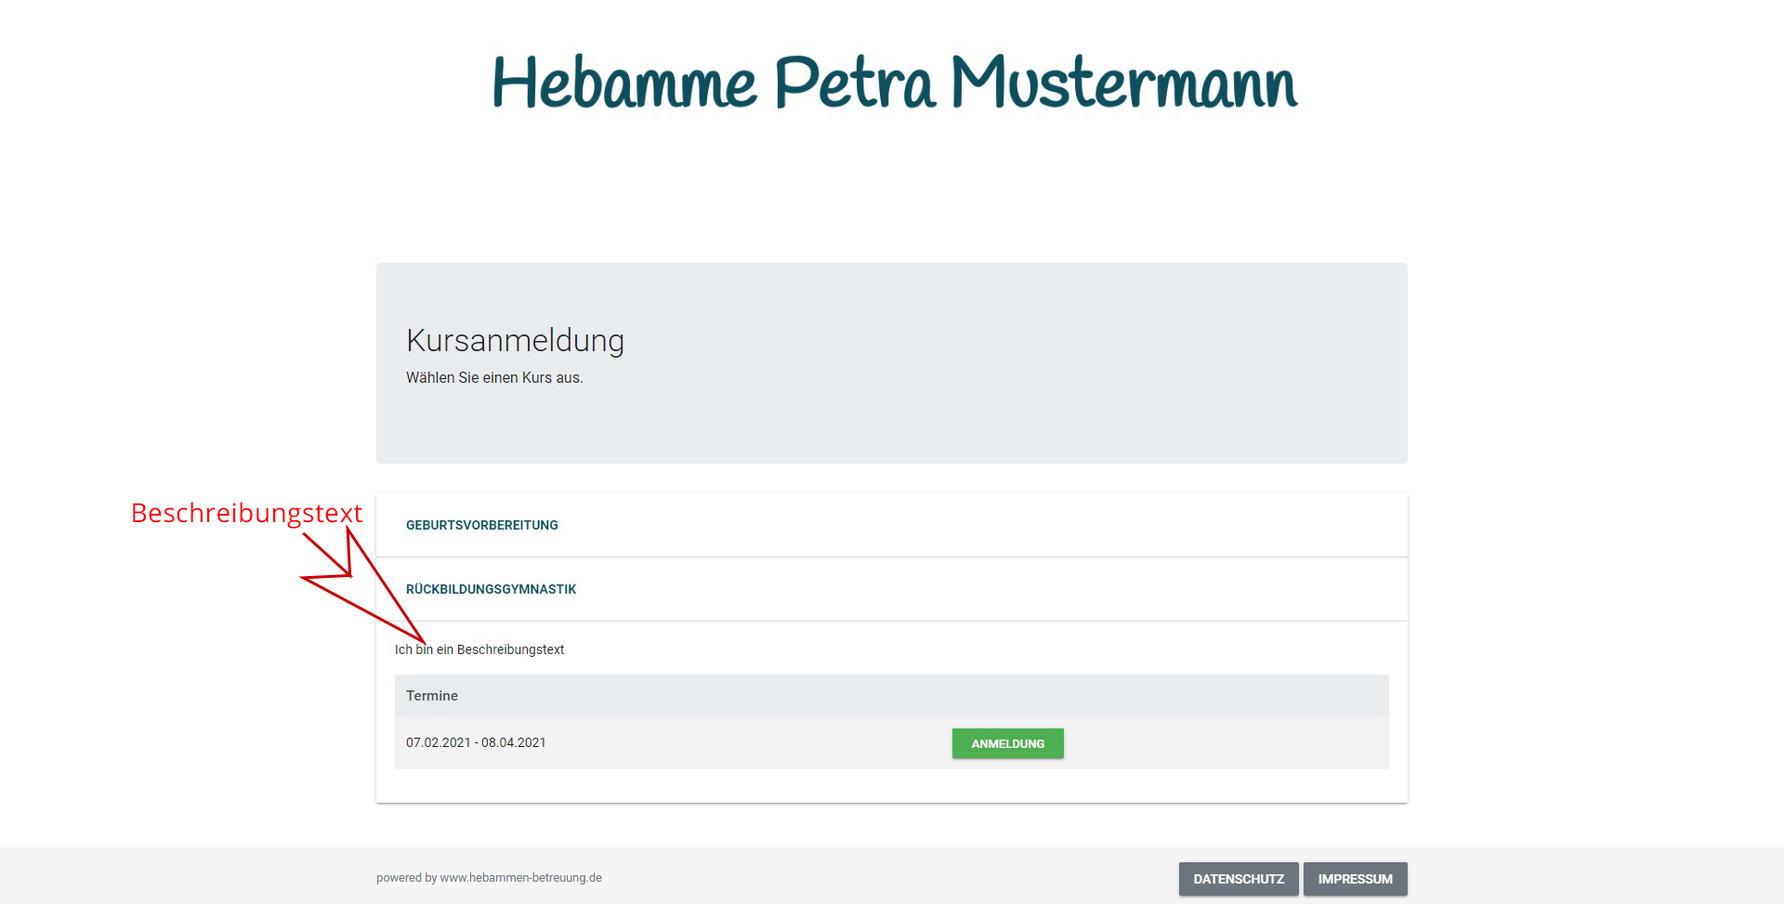Click the start date 07.02.2021
1784x904 pixels.
[438, 742]
